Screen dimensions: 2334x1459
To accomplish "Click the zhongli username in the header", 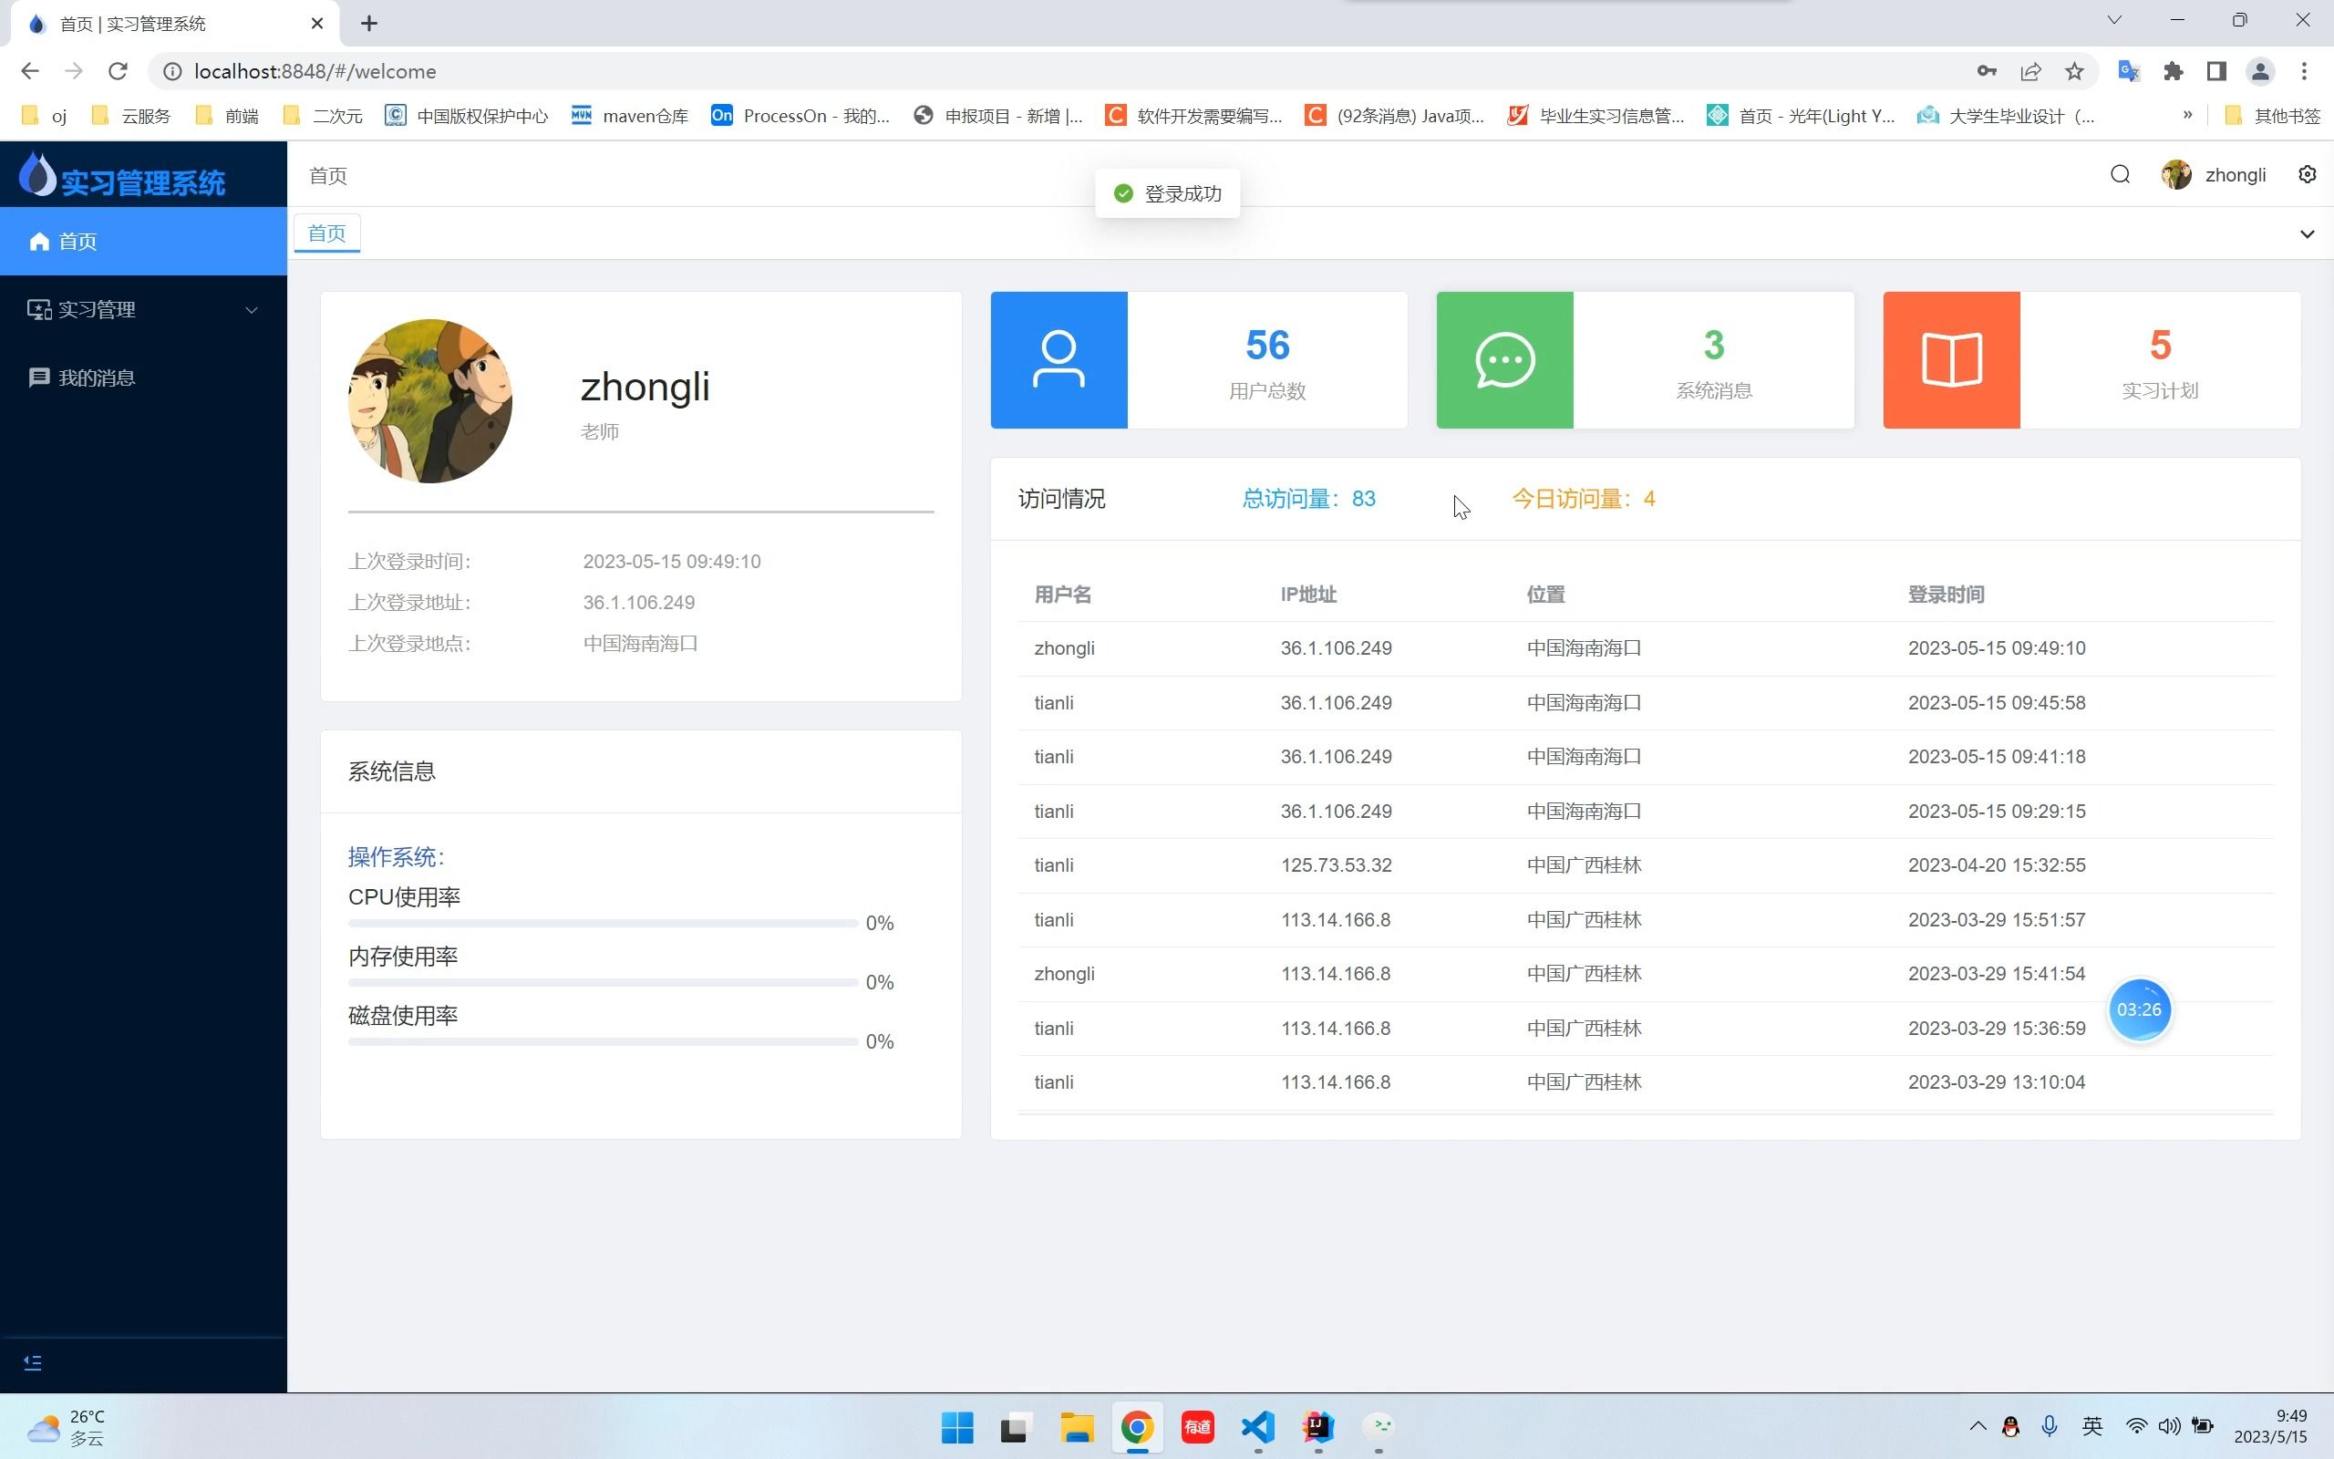I will pyautogui.click(x=2235, y=175).
